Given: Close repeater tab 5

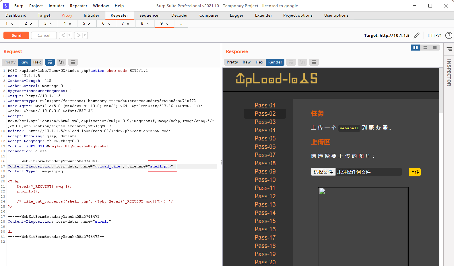Looking at the screenshot, I should (89, 24).
